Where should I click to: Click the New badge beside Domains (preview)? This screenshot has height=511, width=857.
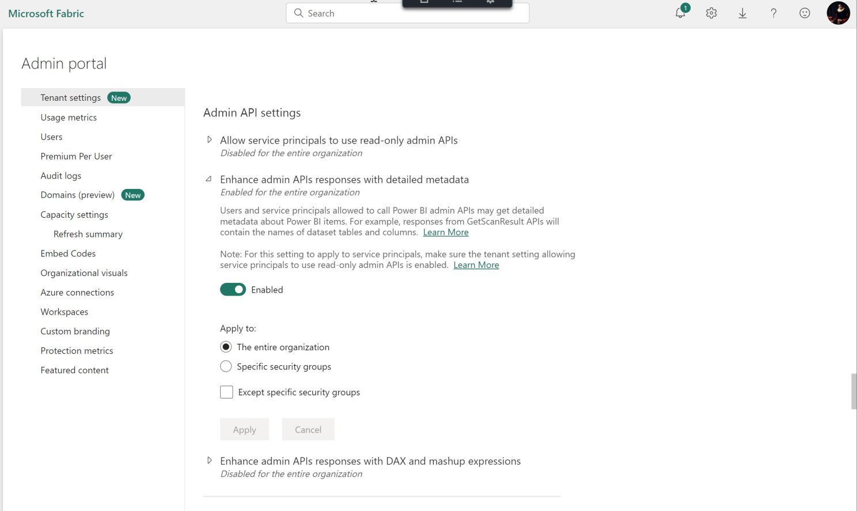132,195
